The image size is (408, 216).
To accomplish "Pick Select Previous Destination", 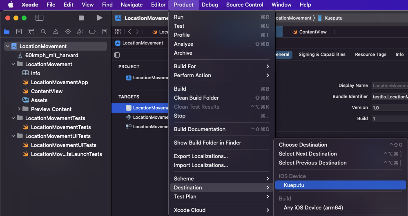I will 340,163.
